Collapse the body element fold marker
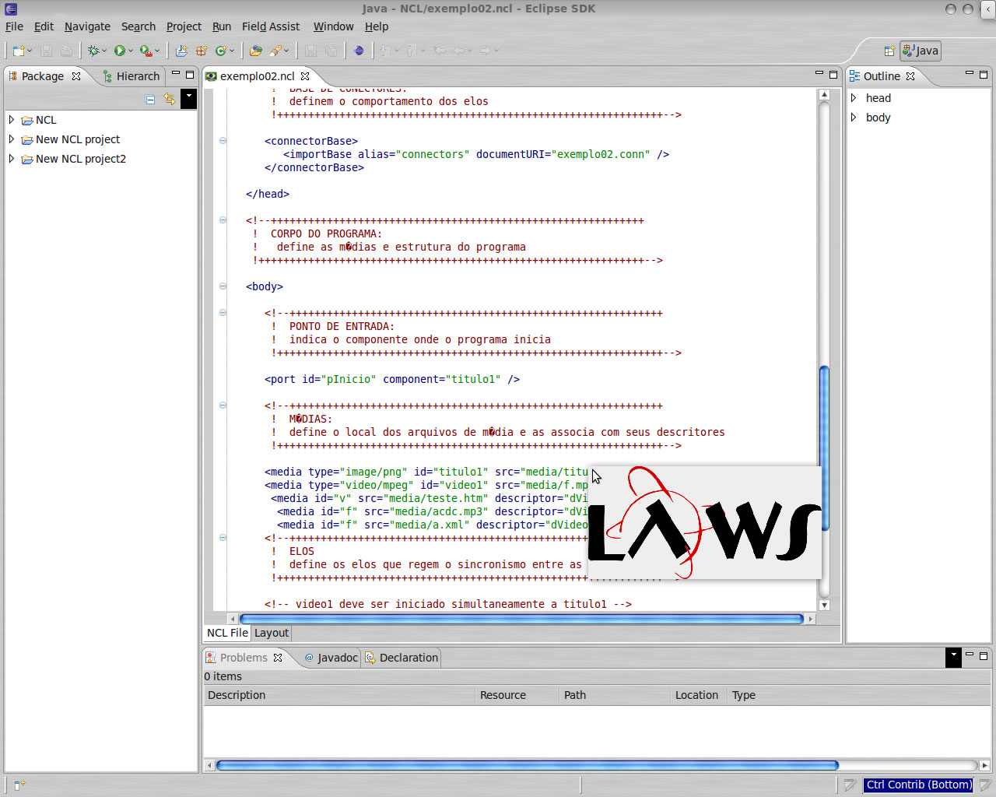The width and height of the screenshot is (996, 797). coord(223,286)
